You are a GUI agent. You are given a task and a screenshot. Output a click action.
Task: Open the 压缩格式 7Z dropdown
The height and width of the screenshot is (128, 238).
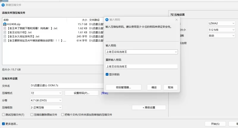pyautogui.click(x=46, y=93)
